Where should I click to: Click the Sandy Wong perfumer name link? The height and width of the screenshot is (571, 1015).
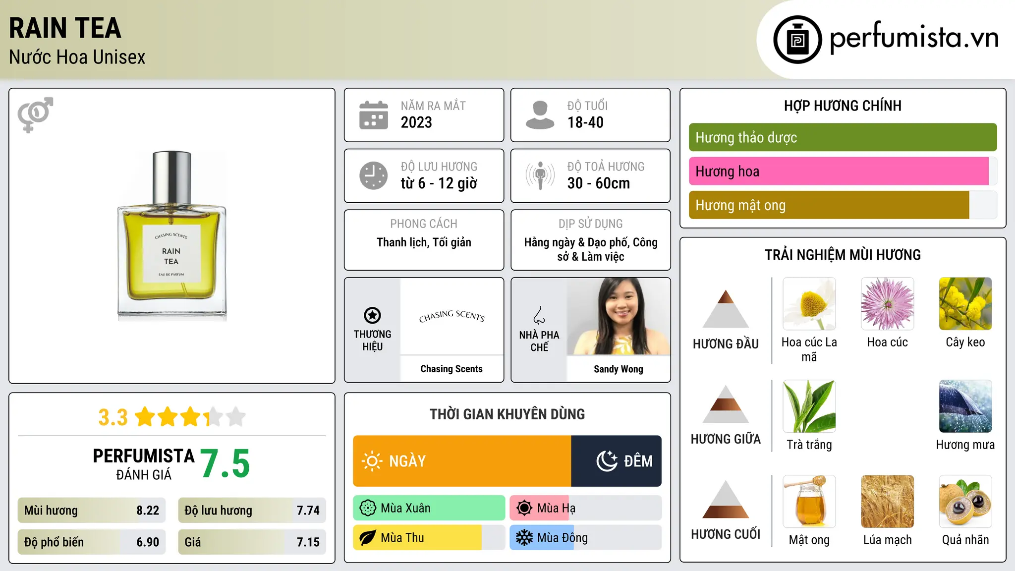pyautogui.click(x=619, y=369)
